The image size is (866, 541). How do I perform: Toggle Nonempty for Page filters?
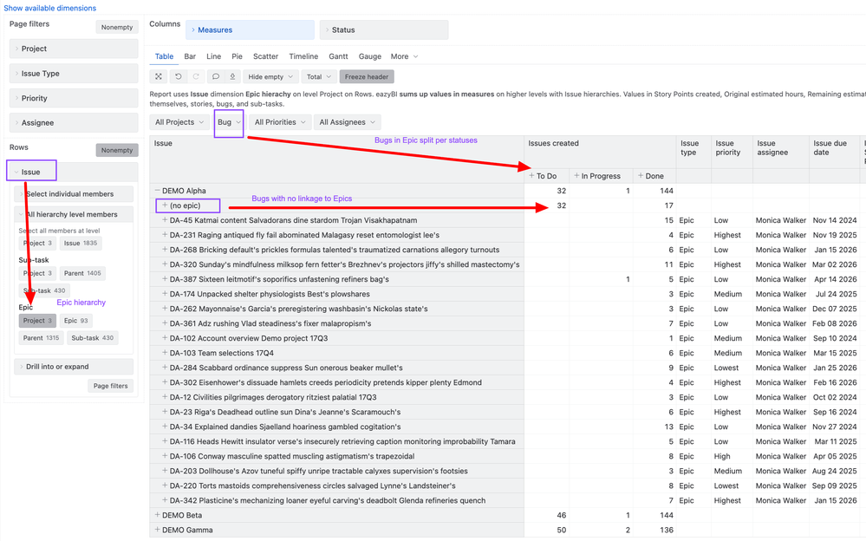(117, 27)
